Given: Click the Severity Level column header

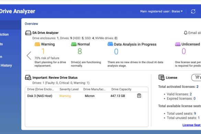Looking at the screenshot, I should point(69,89).
